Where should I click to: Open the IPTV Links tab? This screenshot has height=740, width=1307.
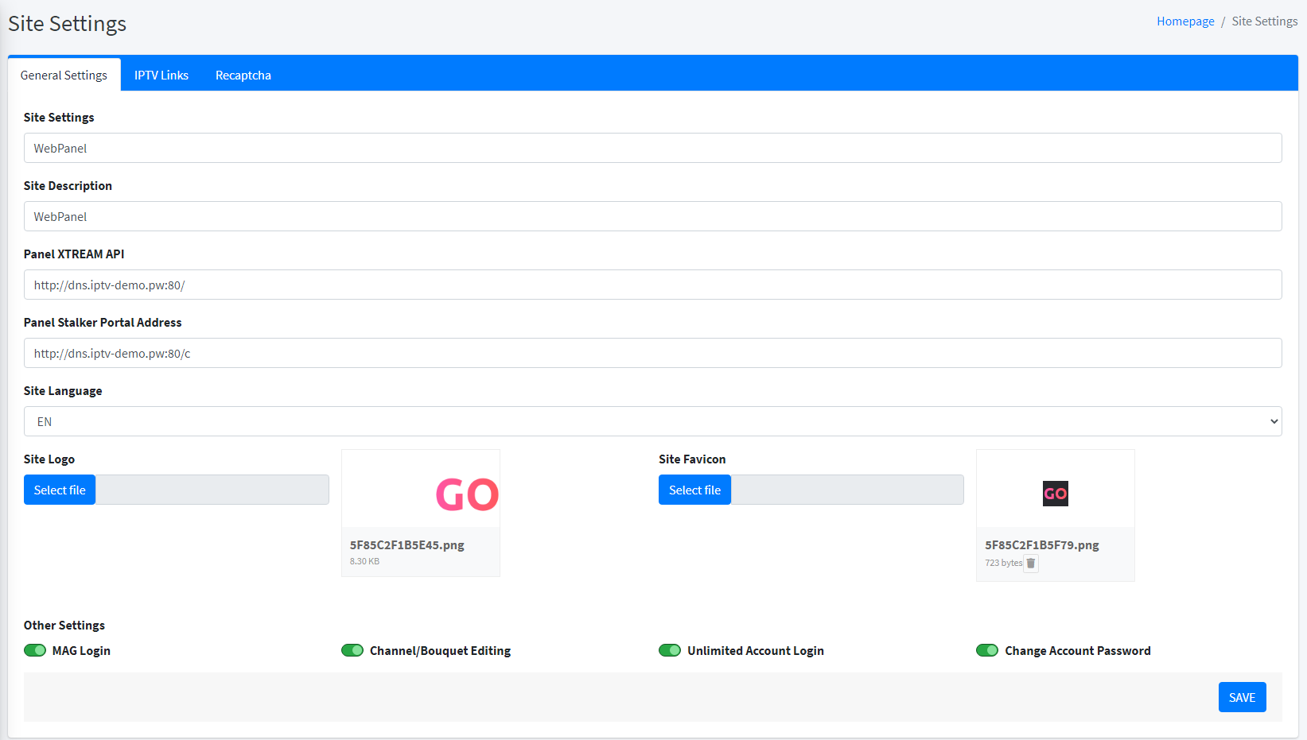tap(161, 75)
